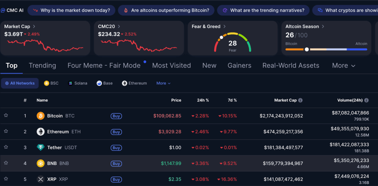Switch to the Trending tab
378x186 pixels.
42,66
